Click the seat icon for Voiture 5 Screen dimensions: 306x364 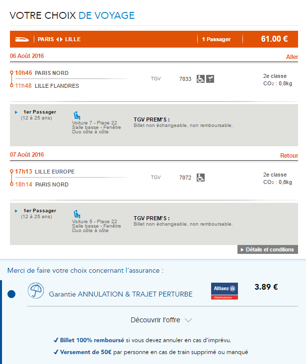(x=76, y=214)
